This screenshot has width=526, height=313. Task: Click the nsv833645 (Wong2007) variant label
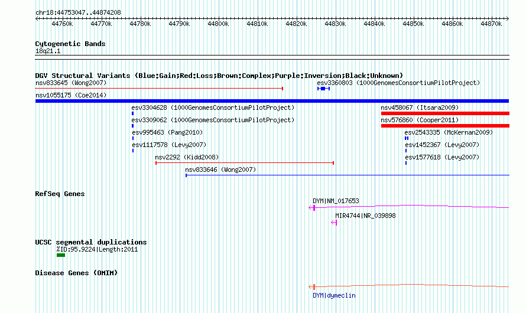71,83
